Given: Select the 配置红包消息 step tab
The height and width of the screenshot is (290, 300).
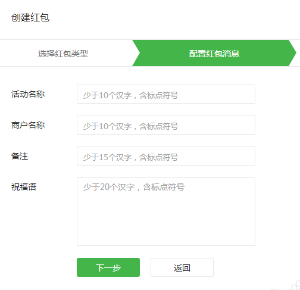Looking at the screenshot, I should [x=214, y=54].
